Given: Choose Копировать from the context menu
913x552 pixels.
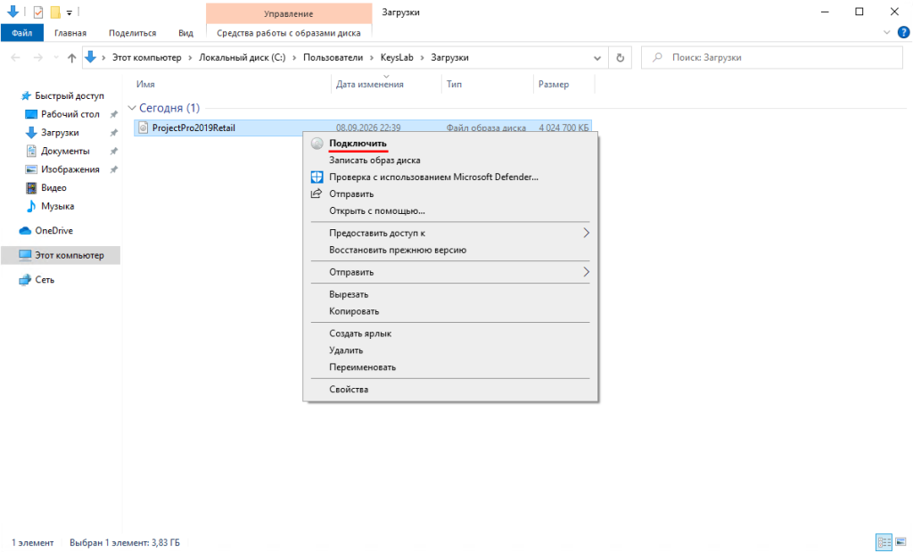Looking at the screenshot, I should pos(353,311).
